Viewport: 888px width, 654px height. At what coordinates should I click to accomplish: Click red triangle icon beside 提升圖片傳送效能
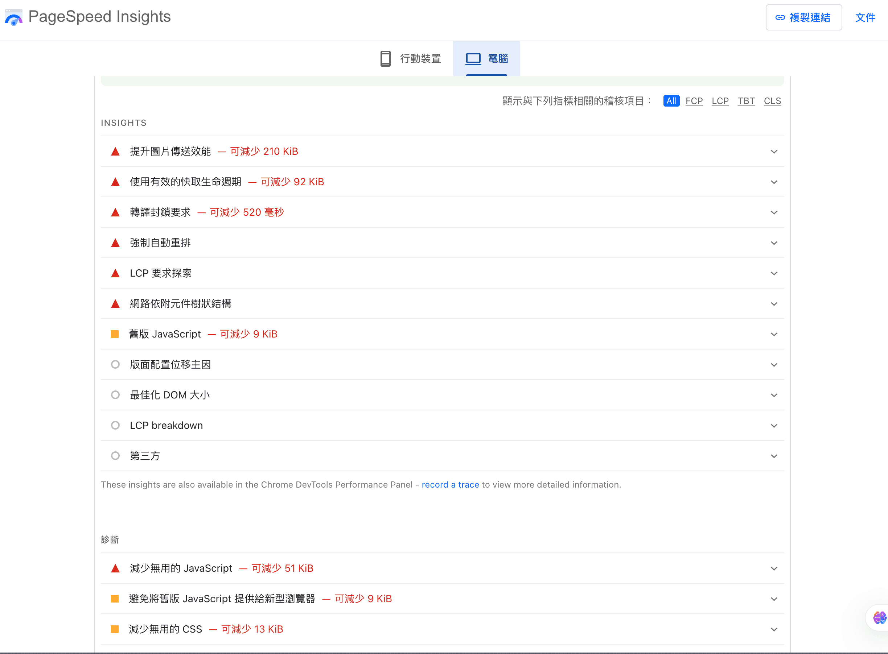click(115, 152)
